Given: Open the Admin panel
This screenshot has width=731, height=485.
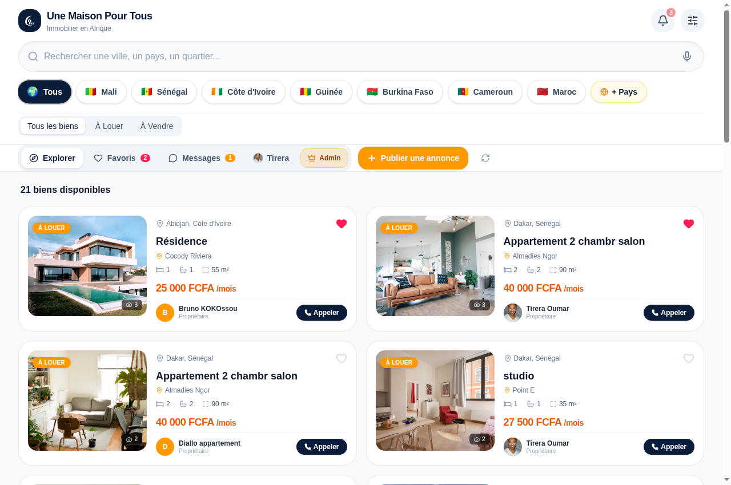Looking at the screenshot, I should (x=324, y=158).
